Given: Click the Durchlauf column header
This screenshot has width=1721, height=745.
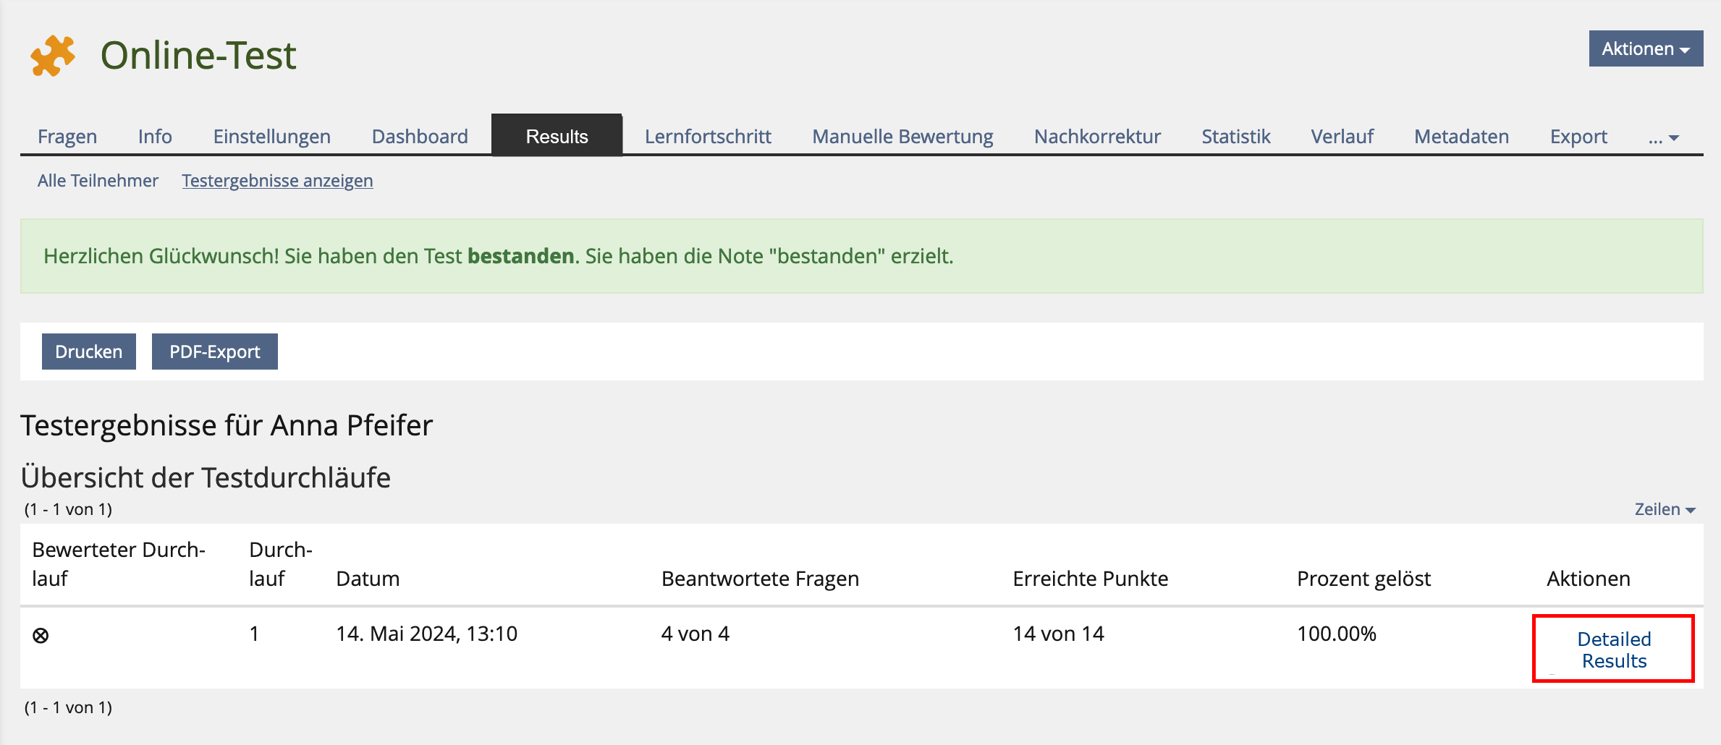Looking at the screenshot, I should click(x=281, y=564).
